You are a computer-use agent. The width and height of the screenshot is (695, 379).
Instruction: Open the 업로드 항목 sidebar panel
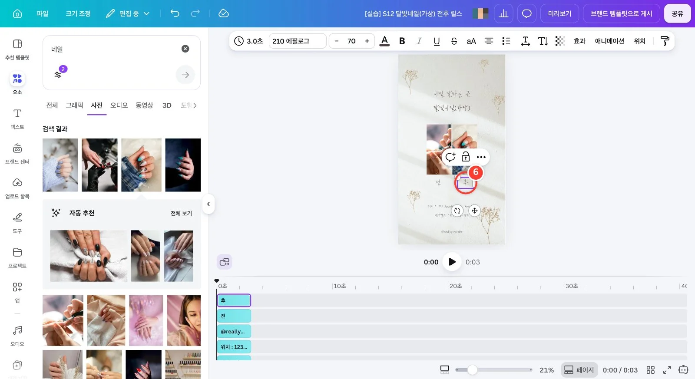(17, 188)
